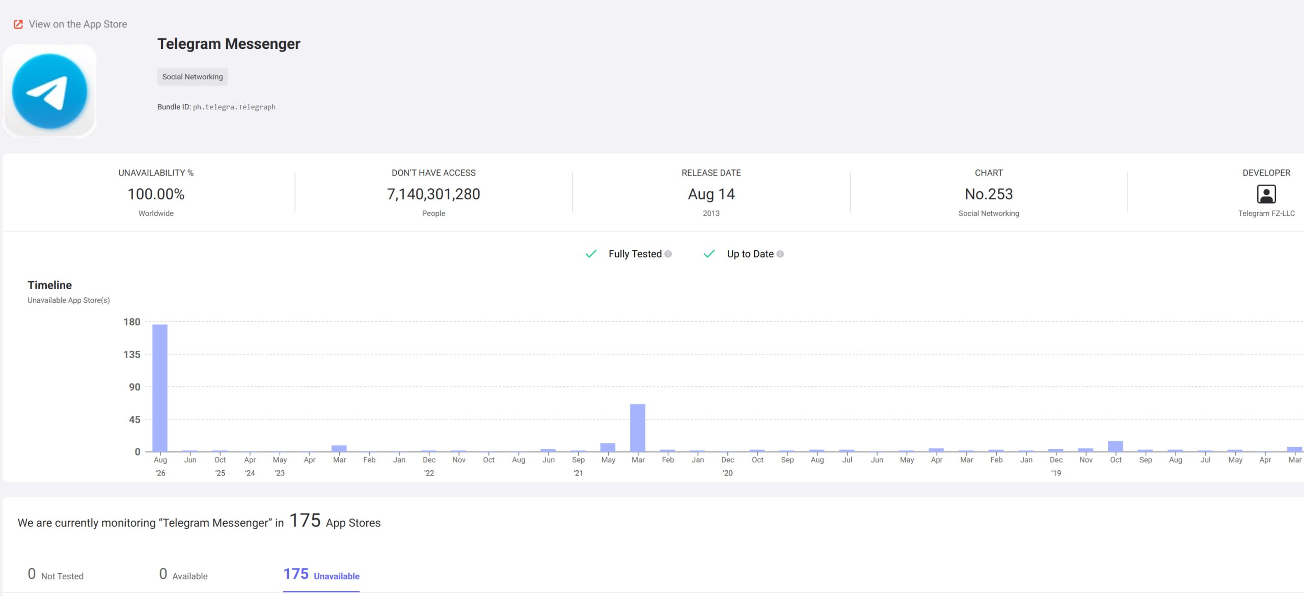Image resolution: width=1304 pixels, height=596 pixels.
Task: Click the Social Networking text under No.253
Action: click(989, 213)
